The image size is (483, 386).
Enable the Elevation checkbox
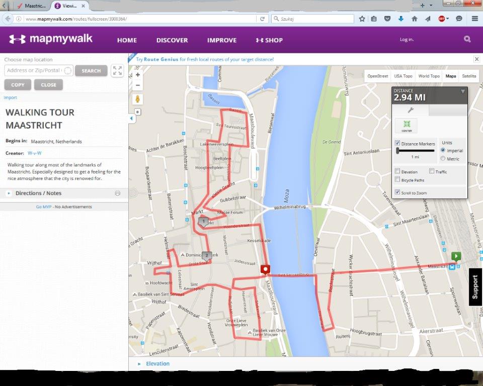click(x=397, y=171)
